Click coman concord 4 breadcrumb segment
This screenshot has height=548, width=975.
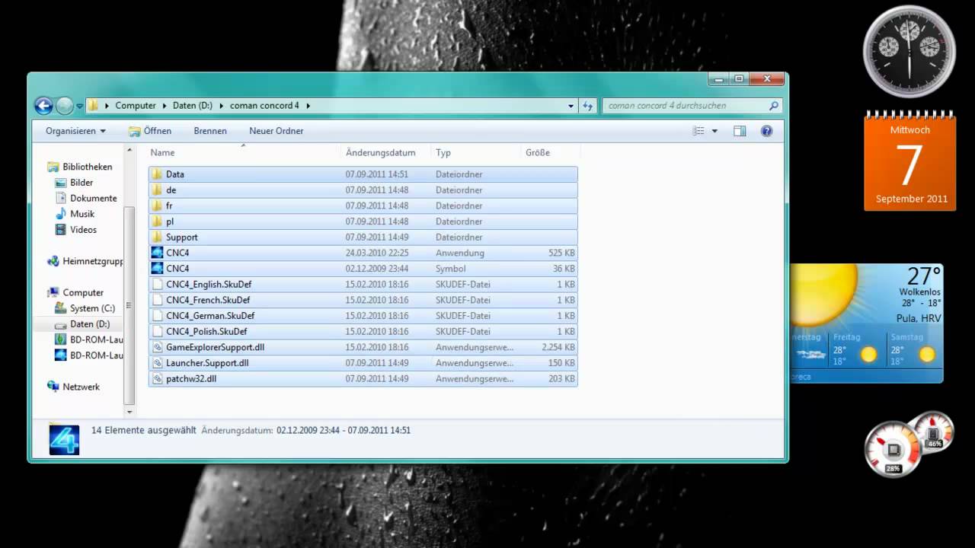(x=265, y=106)
